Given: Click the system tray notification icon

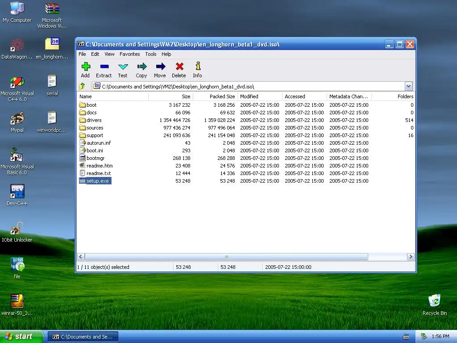Looking at the screenshot, I should coord(424,337).
